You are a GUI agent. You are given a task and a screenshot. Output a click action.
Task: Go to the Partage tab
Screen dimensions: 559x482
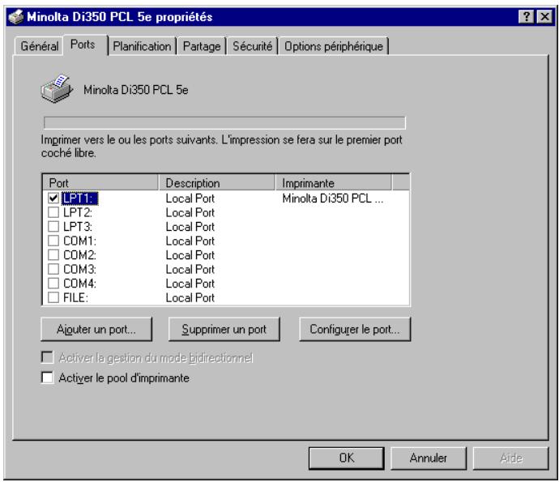pos(202,46)
